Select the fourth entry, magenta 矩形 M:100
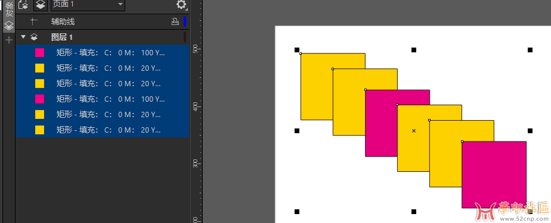 102,99
